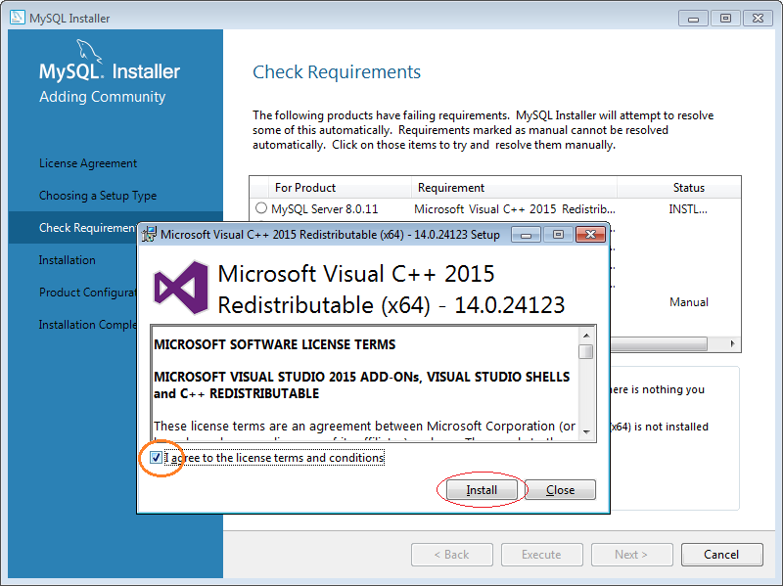The width and height of the screenshot is (783, 586).
Task: Open the Installation step in sidebar
Action: (68, 259)
